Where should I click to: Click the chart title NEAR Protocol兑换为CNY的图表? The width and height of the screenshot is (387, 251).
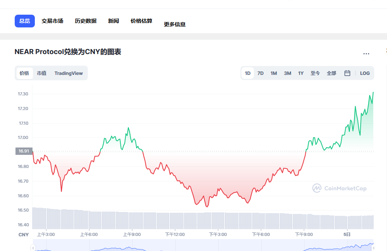click(x=68, y=52)
